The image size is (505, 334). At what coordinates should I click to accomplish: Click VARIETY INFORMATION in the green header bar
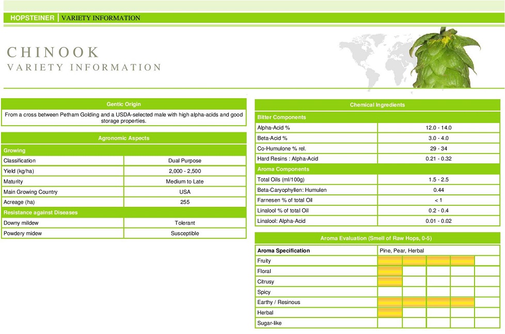pos(101,18)
